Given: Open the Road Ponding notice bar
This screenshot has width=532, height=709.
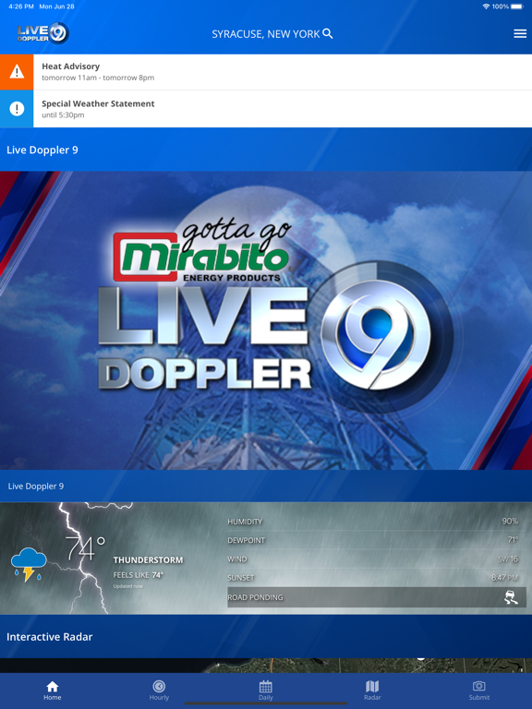Looking at the screenshot, I should point(377,597).
